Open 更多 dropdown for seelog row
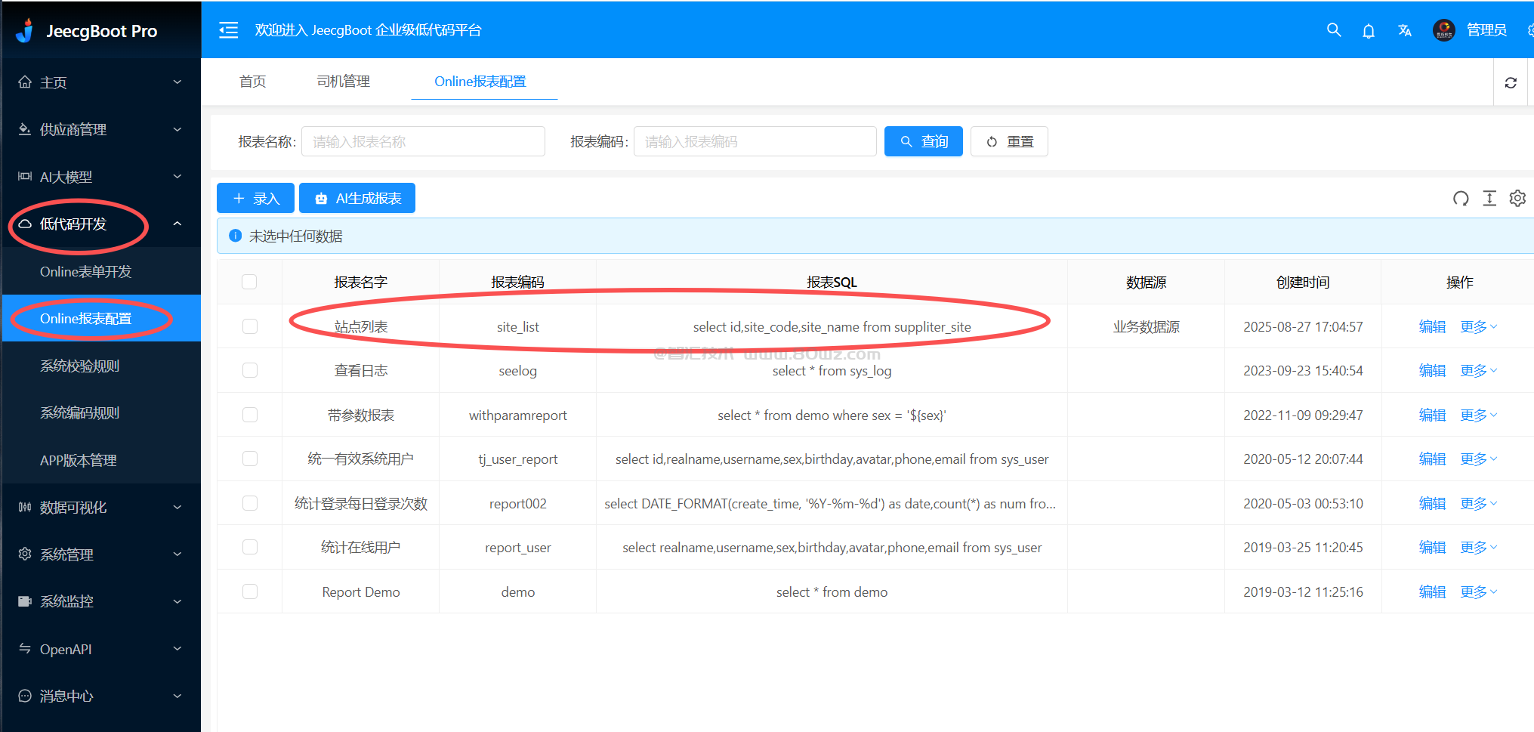The image size is (1534, 732). 1478,370
